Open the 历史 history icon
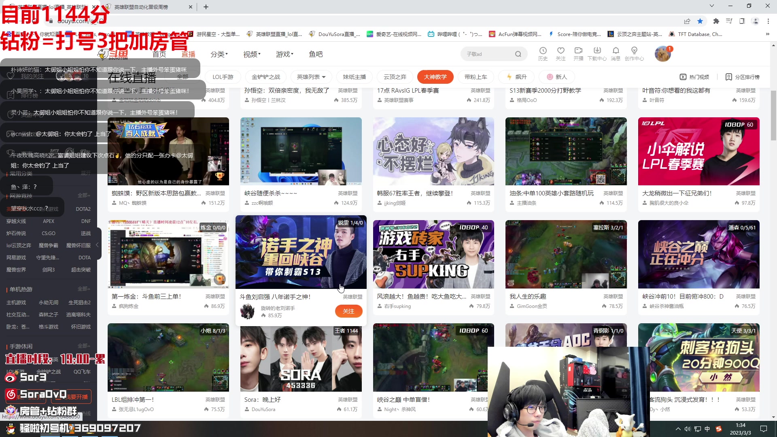This screenshot has height=437, width=777. (543, 53)
